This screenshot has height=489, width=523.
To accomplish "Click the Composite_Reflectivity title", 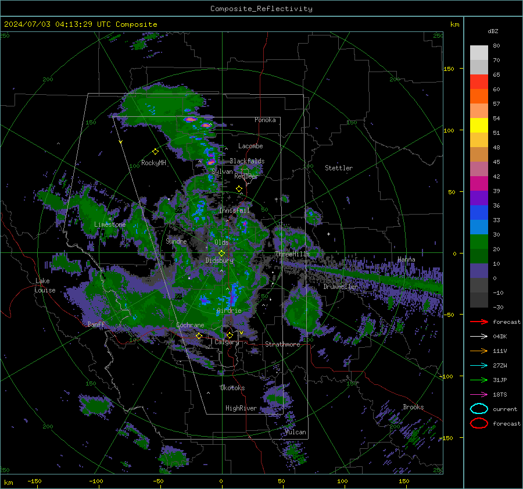I will [x=261, y=9].
